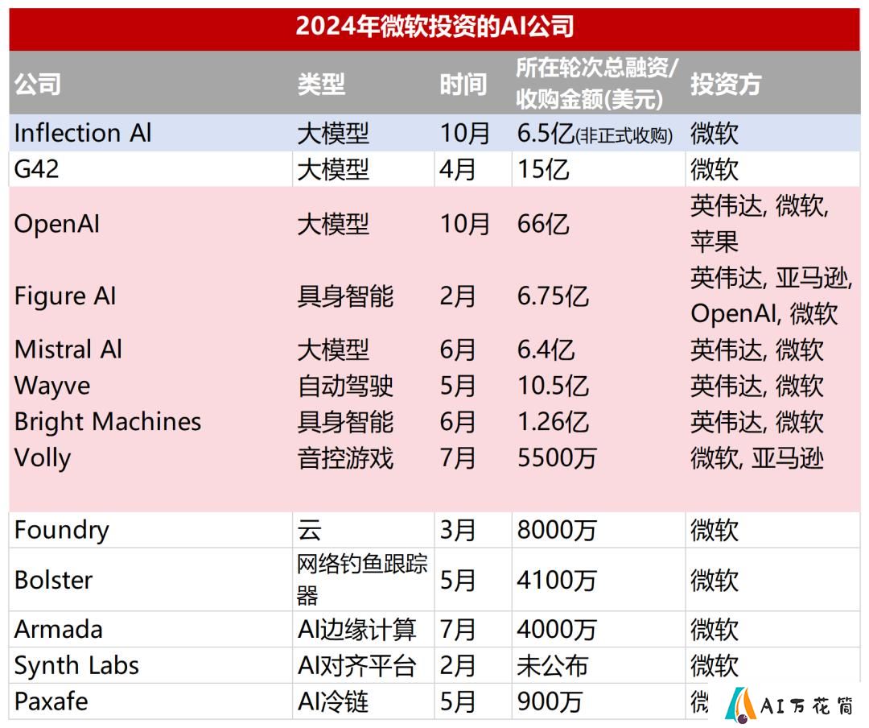Click the '6.4亿' amount cell
869x728 pixels.
click(546, 350)
